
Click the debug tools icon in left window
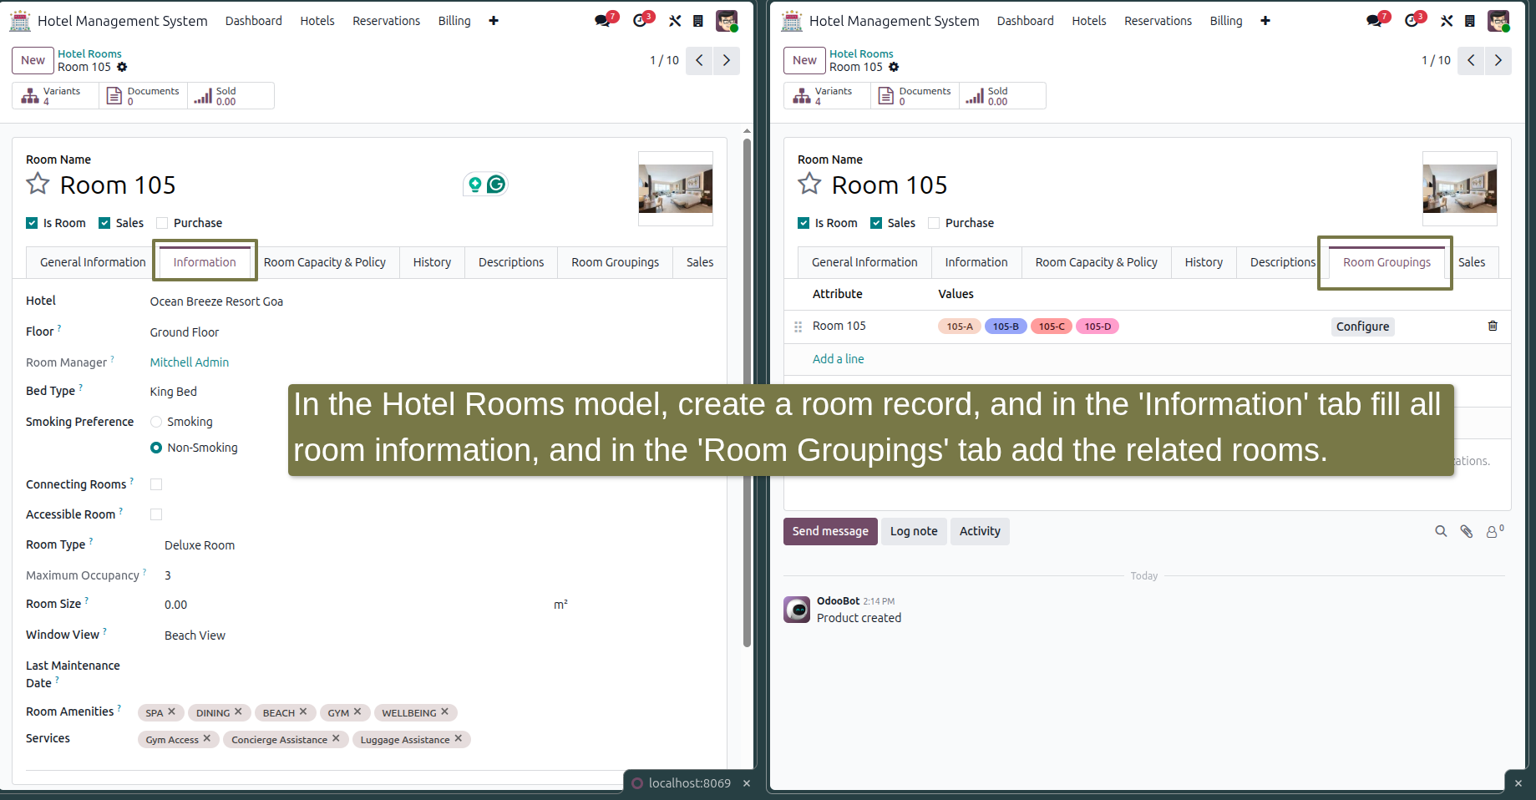point(675,21)
